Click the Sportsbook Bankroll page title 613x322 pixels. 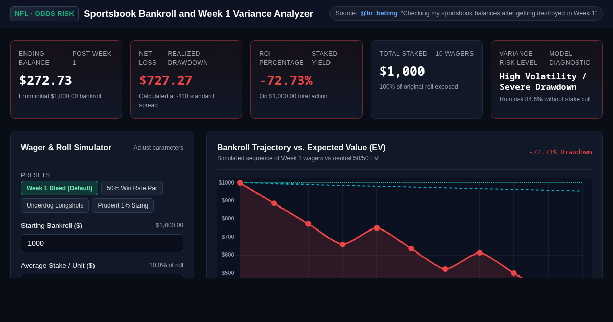tap(198, 14)
